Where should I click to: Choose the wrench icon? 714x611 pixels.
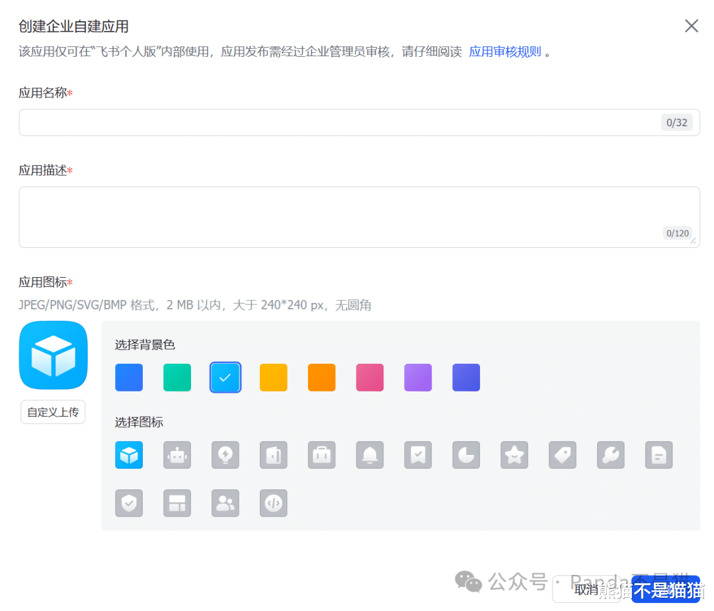pyautogui.click(x=611, y=455)
